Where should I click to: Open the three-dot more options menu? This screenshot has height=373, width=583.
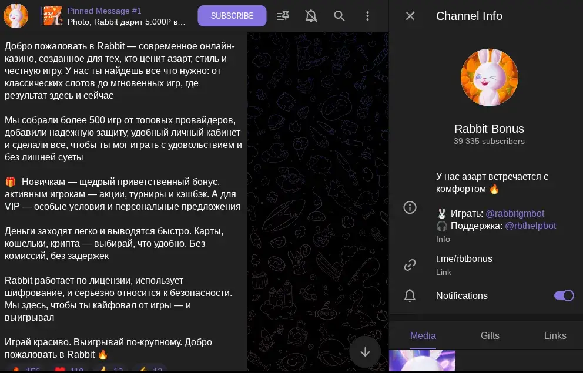[367, 16]
